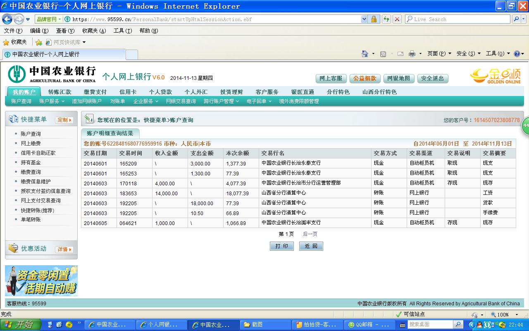Open the 工具(T) menu in menu bar
The height and width of the screenshot is (331, 529).
pos(122,31)
